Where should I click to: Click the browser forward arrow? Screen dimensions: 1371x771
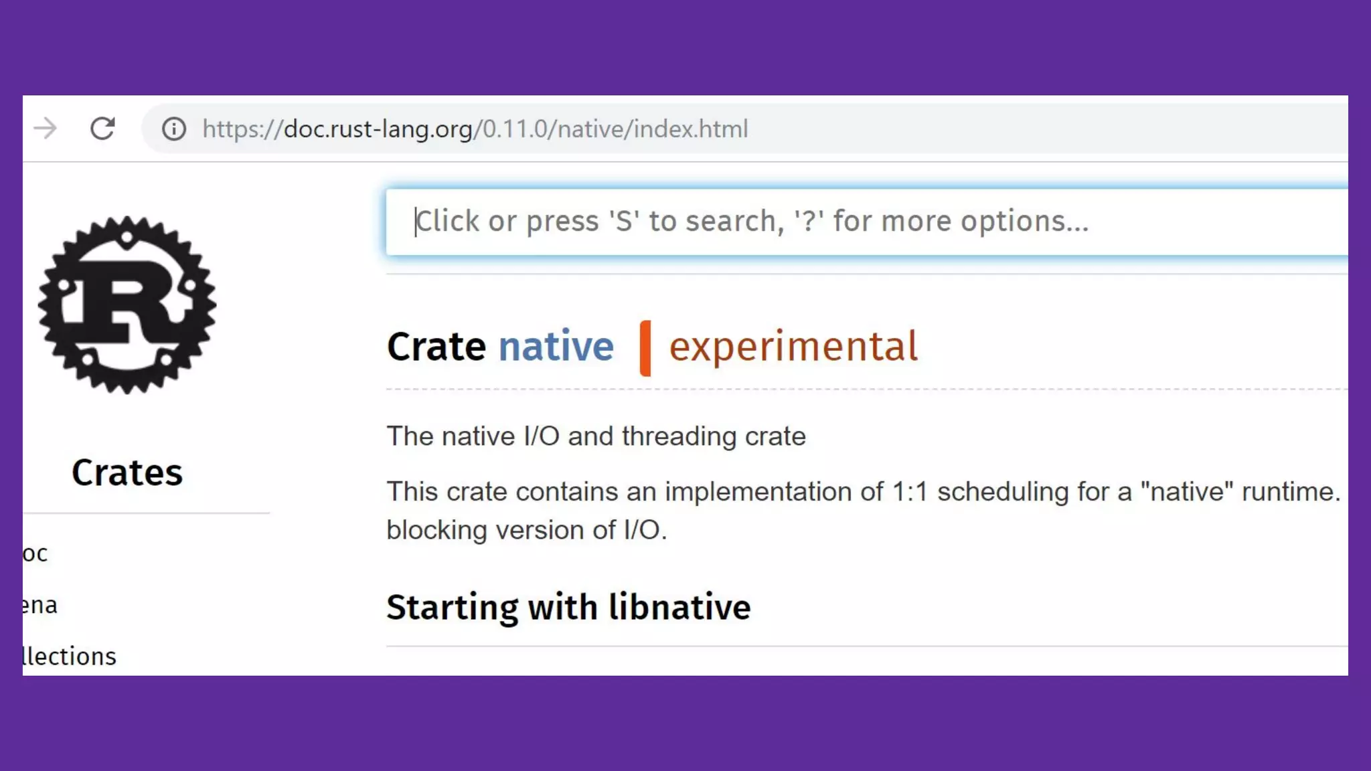tap(46, 128)
